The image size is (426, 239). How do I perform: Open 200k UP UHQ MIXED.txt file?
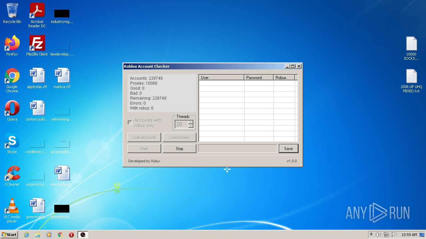[x=411, y=81]
